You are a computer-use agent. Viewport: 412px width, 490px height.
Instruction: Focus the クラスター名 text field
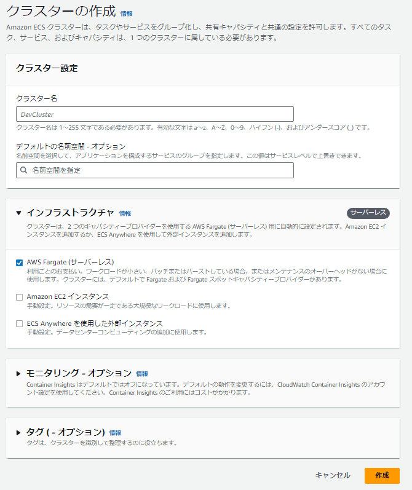[154, 114]
